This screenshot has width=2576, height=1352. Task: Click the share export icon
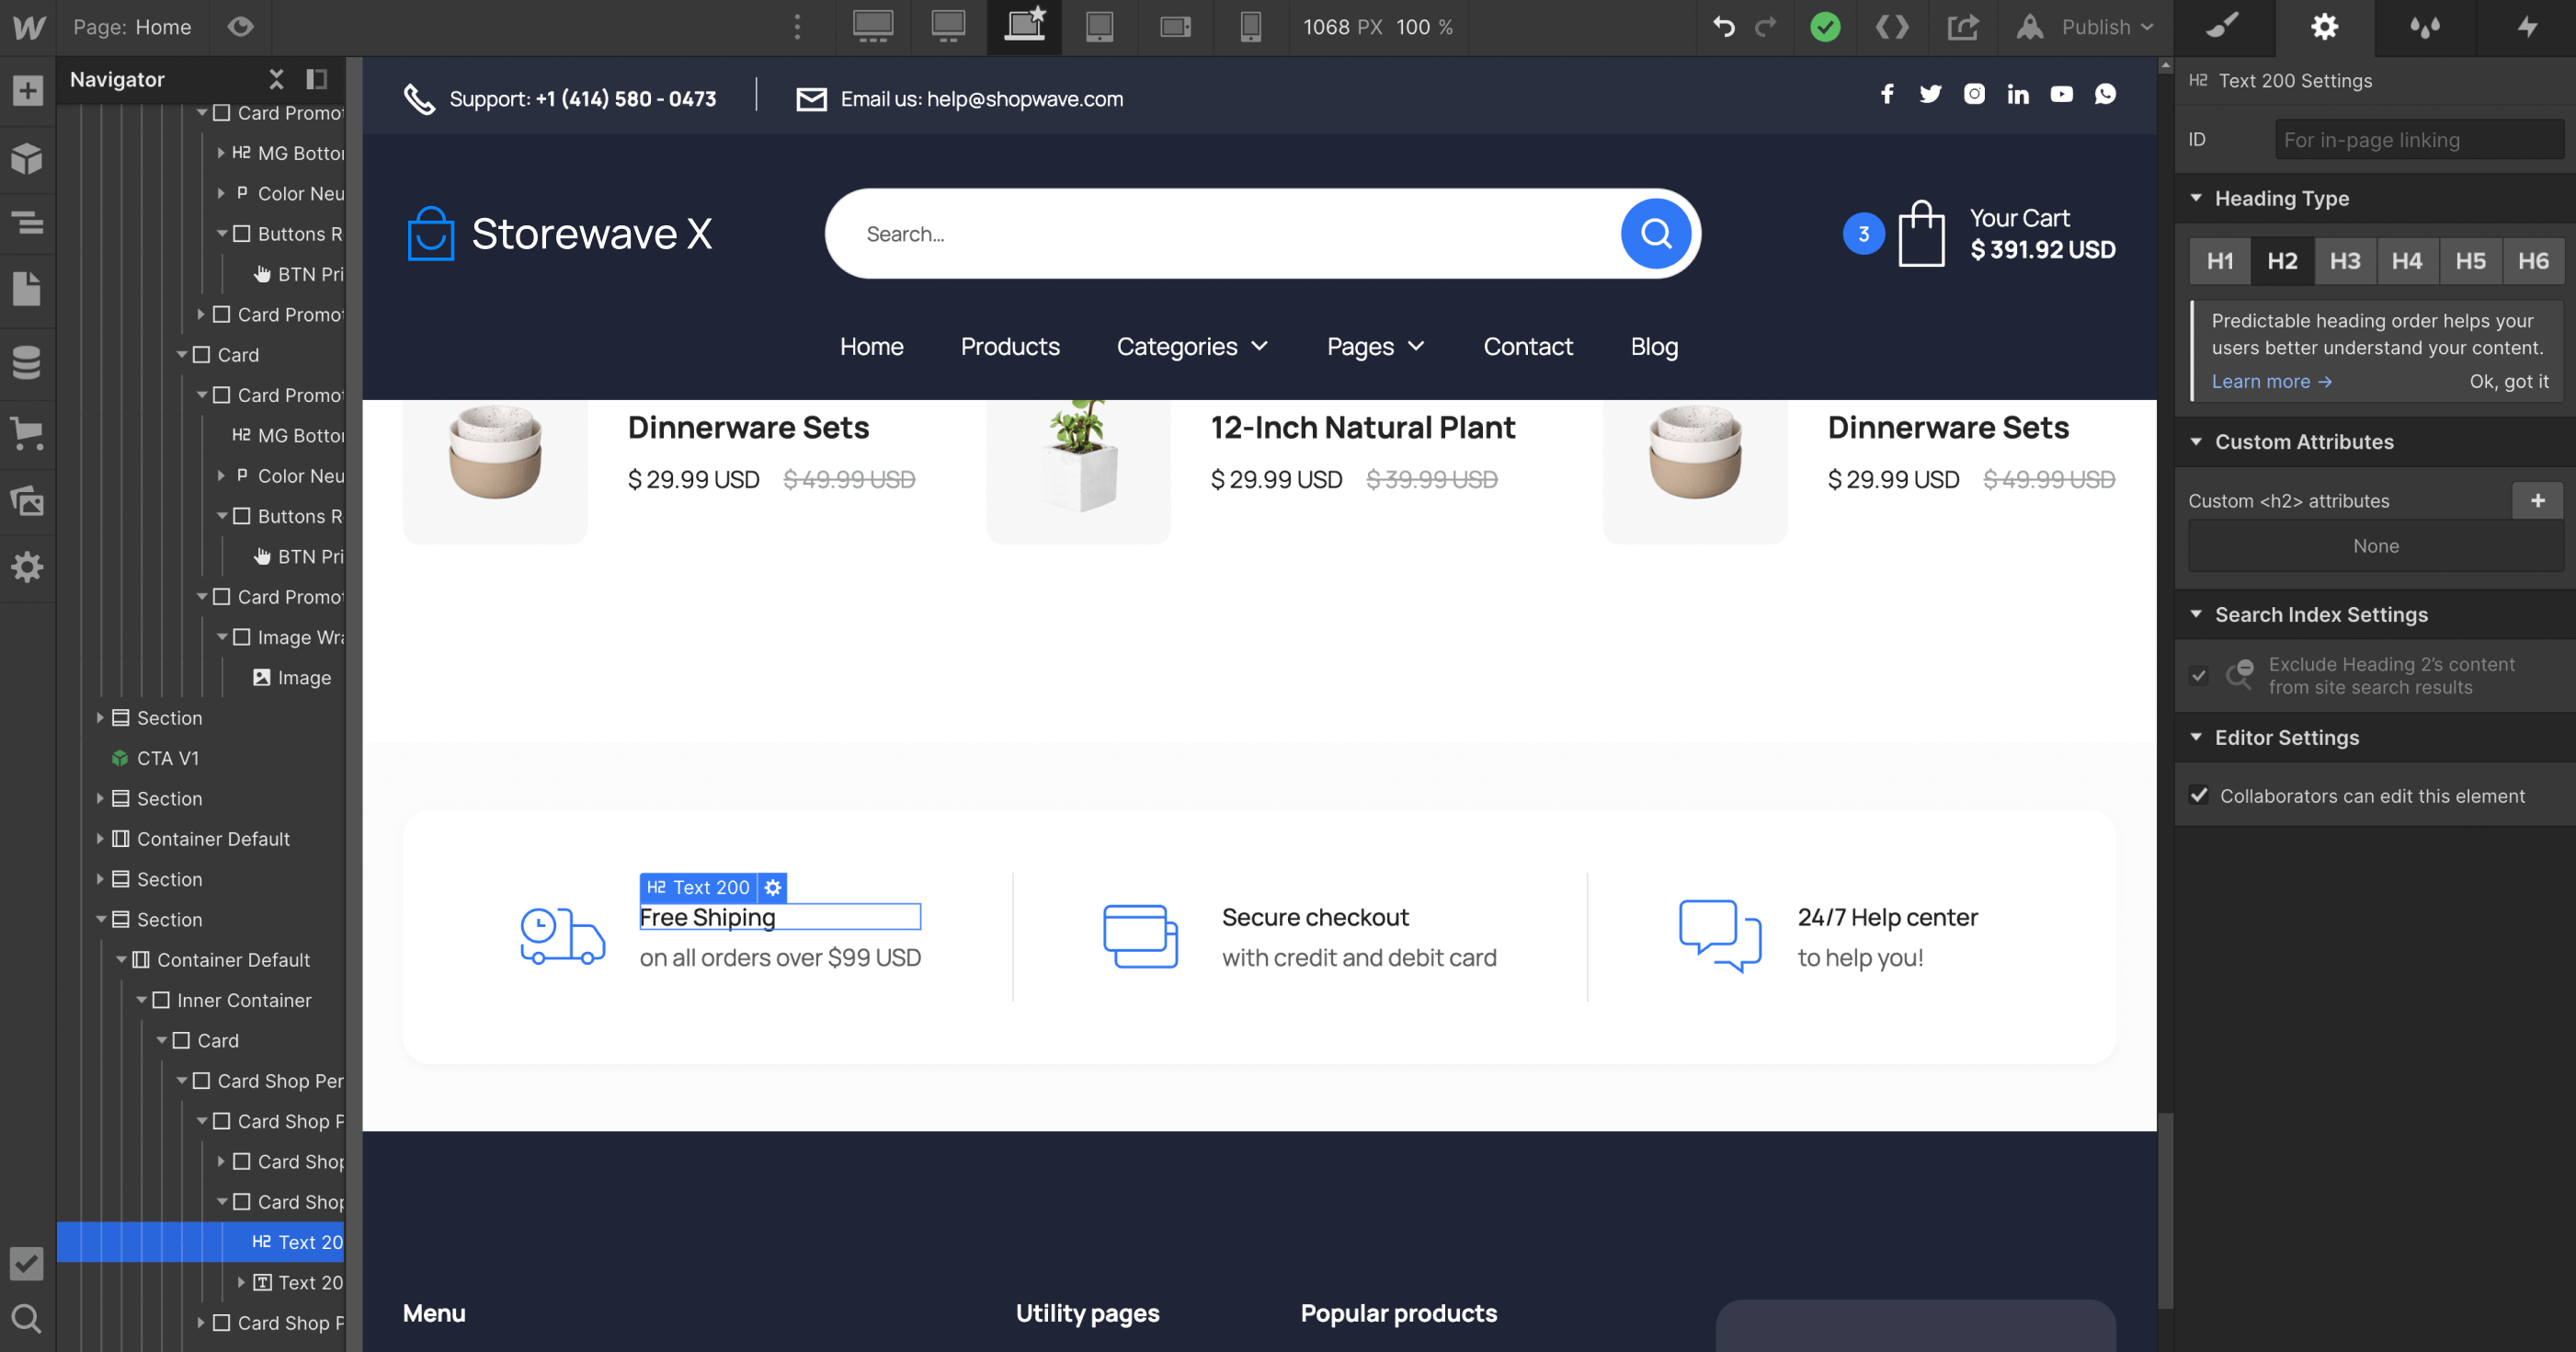[1962, 27]
